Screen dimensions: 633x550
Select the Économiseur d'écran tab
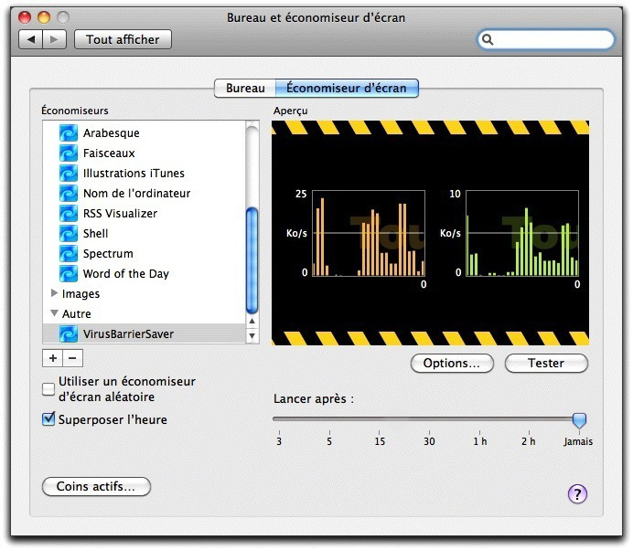click(x=347, y=89)
